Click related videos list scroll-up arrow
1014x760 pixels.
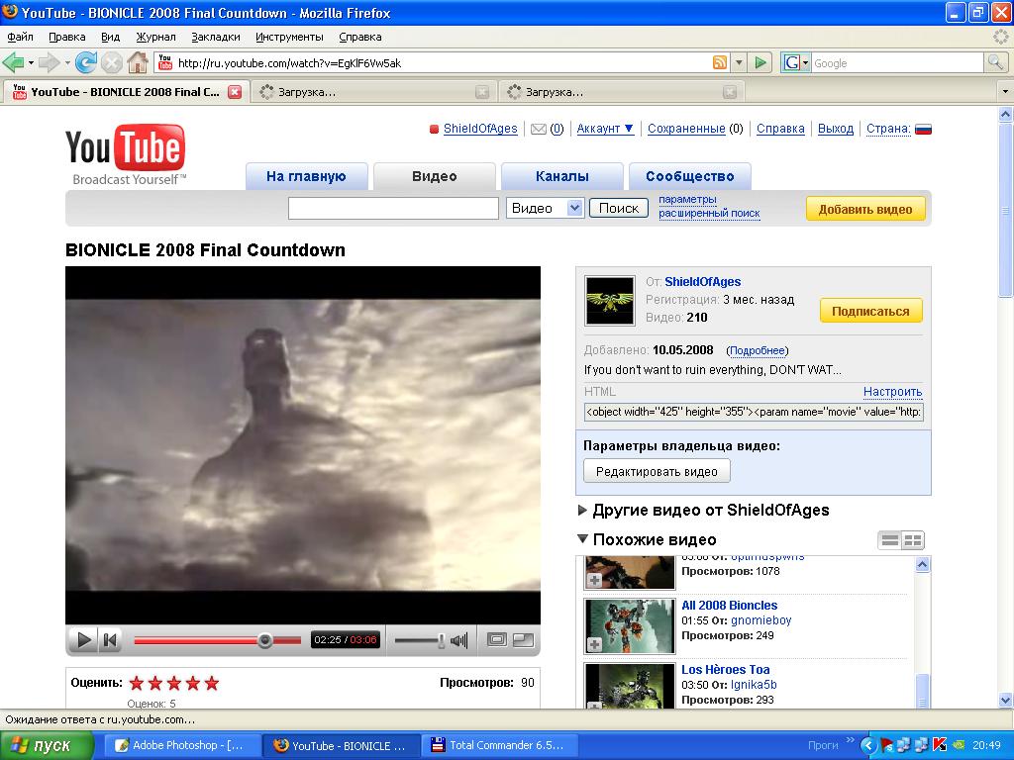coord(923,564)
